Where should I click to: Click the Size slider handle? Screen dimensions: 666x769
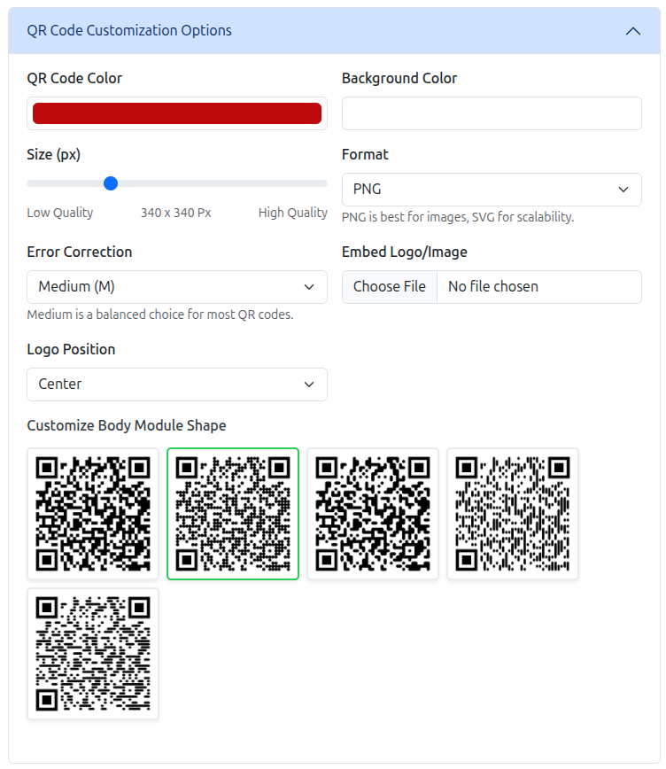pyautogui.click(x=111, y=183)
